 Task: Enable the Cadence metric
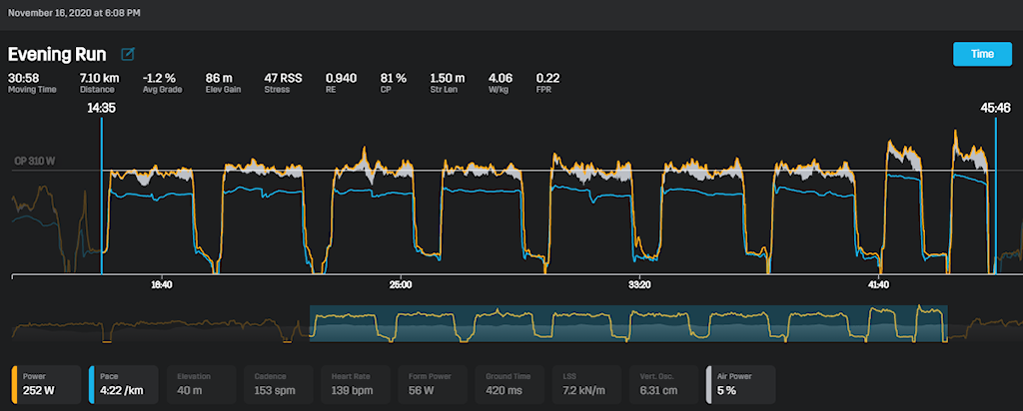(277, 385)
